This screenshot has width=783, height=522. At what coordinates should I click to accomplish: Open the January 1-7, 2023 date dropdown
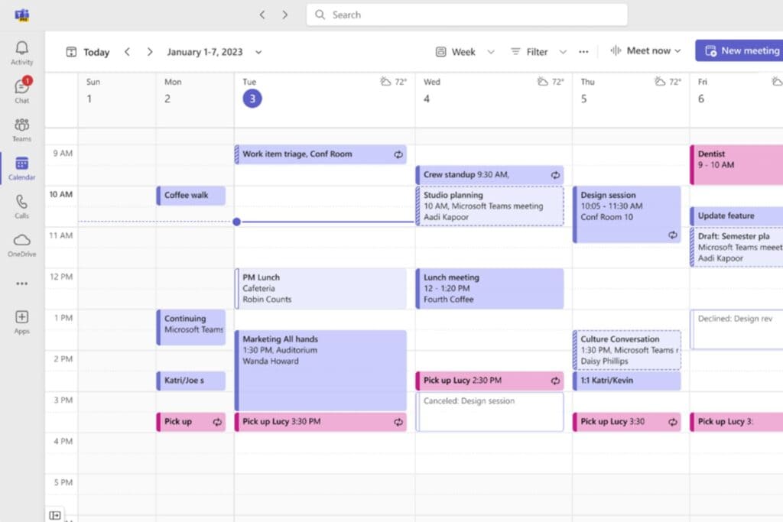click(258, 52)
